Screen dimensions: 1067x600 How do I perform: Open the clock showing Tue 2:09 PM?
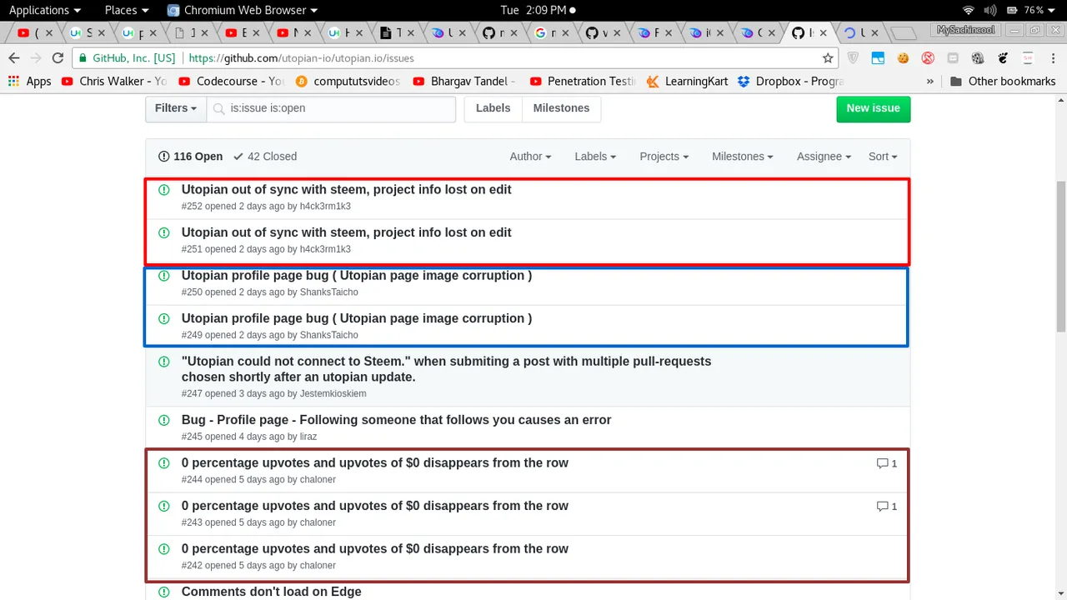[x=539, y=10]
